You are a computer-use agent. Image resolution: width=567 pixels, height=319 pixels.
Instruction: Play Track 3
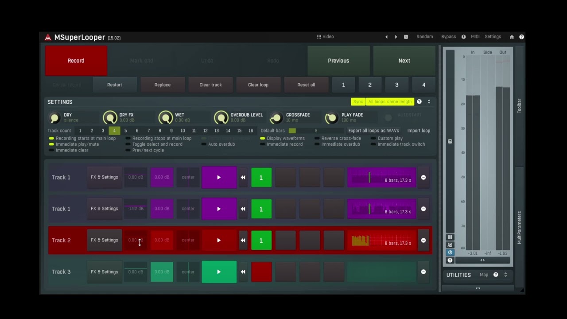coord(219,272)
